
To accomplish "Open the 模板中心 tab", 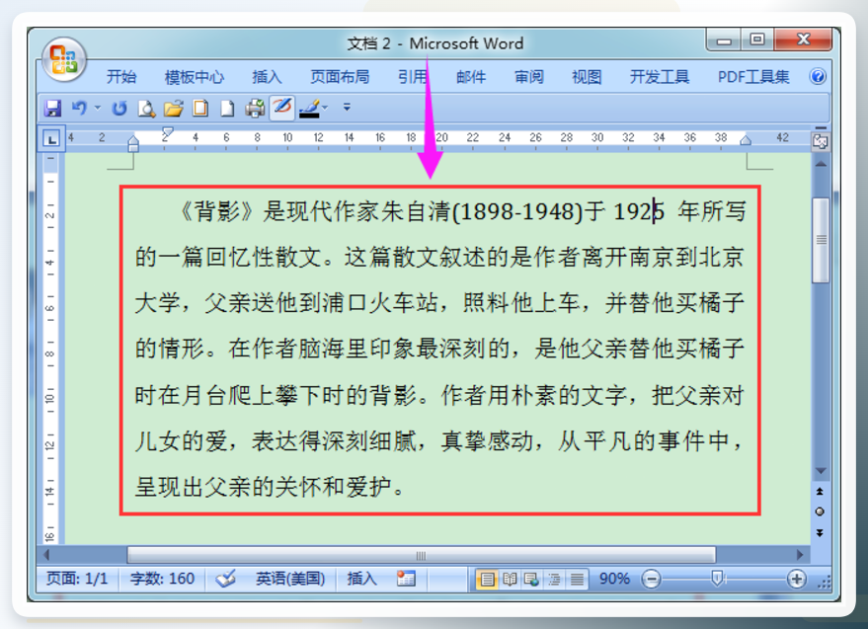I will pyautogui.click(x=195, y=76).
